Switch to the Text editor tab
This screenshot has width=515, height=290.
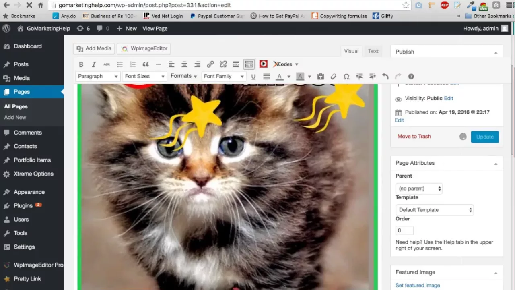pos(373,51)
